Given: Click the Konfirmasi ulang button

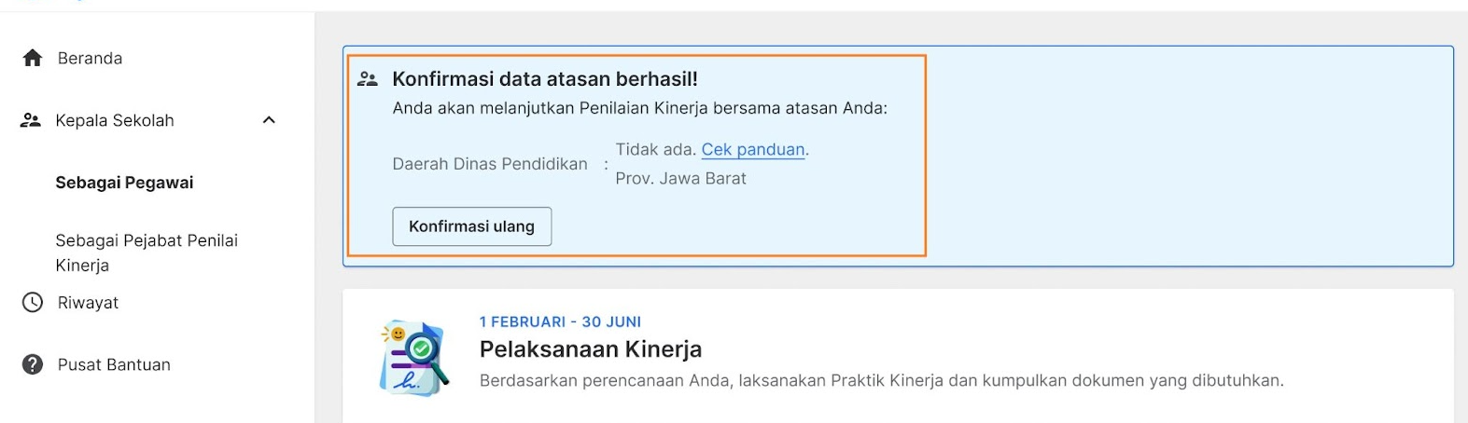Looking at the screenshot, I should (x=471, y=226).
